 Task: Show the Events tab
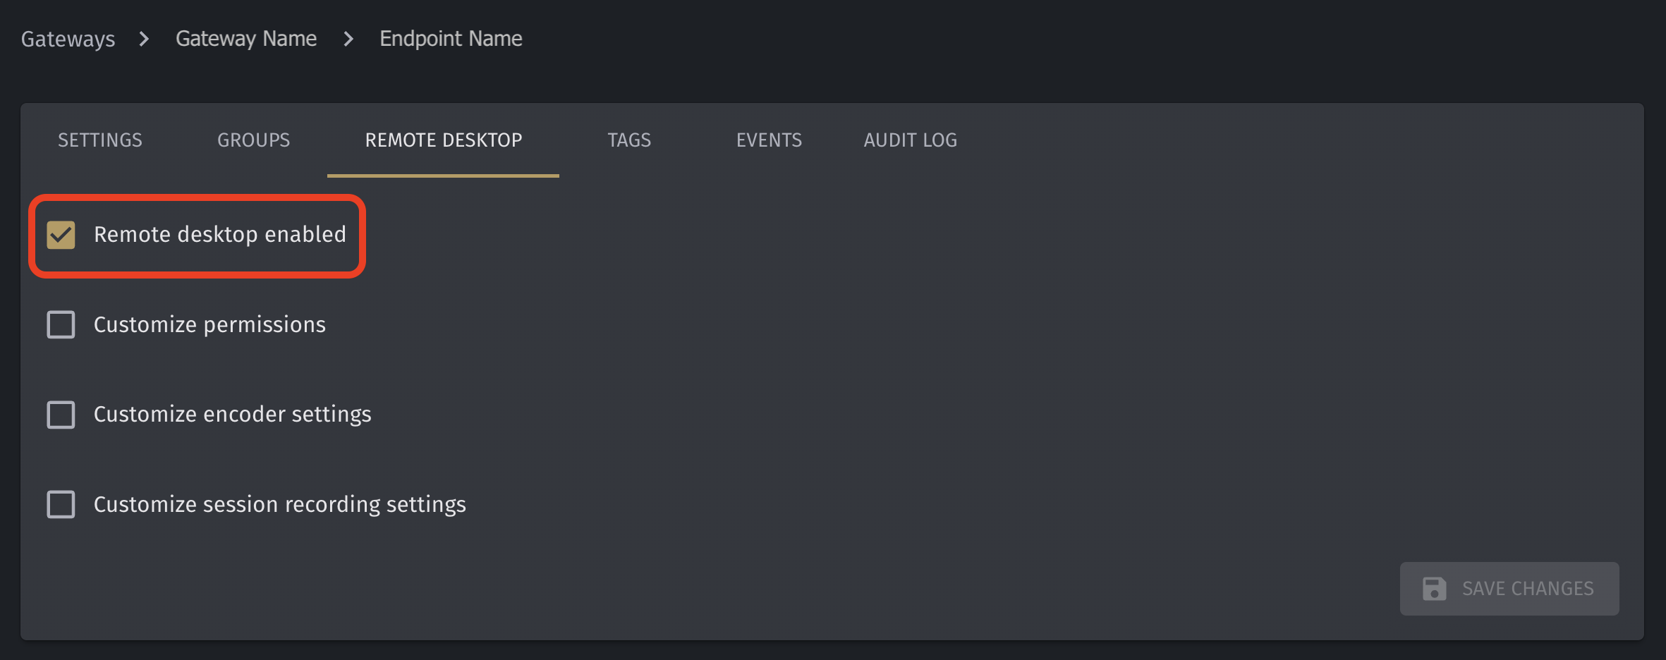coord(769,140)
